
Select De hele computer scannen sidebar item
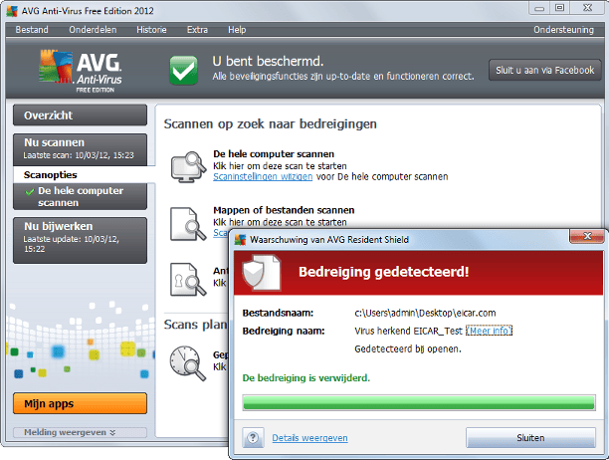(x=80, y=196)
